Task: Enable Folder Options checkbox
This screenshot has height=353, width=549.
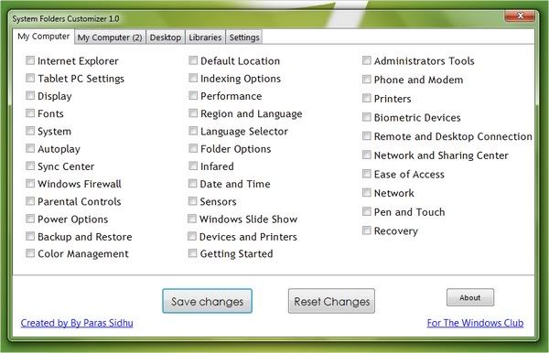Action: [x=193, y=148]
